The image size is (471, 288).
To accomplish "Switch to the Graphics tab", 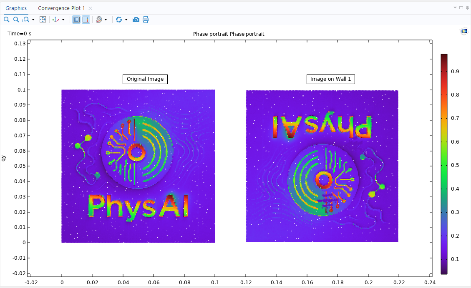I will pos(16,8).
